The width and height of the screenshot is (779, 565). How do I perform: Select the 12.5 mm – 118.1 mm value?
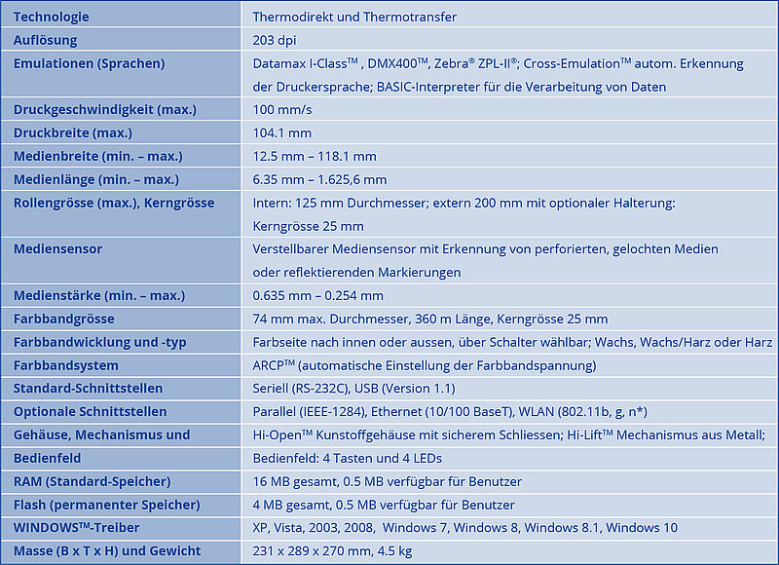[315, 156]
